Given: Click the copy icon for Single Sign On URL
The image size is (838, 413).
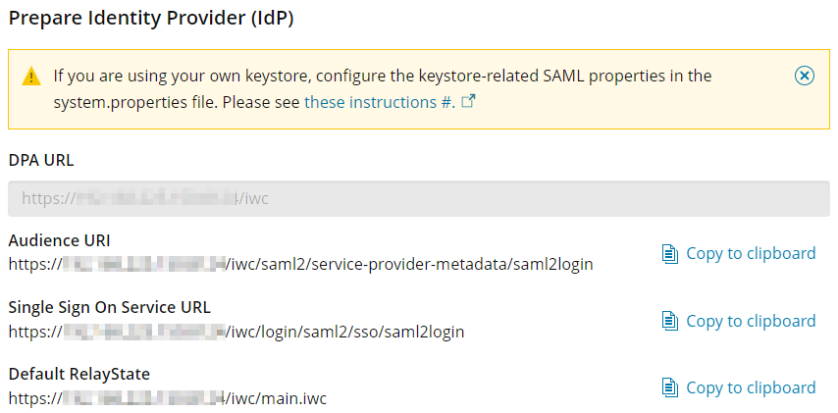Looking at the screenshot, I should [670, 322].
